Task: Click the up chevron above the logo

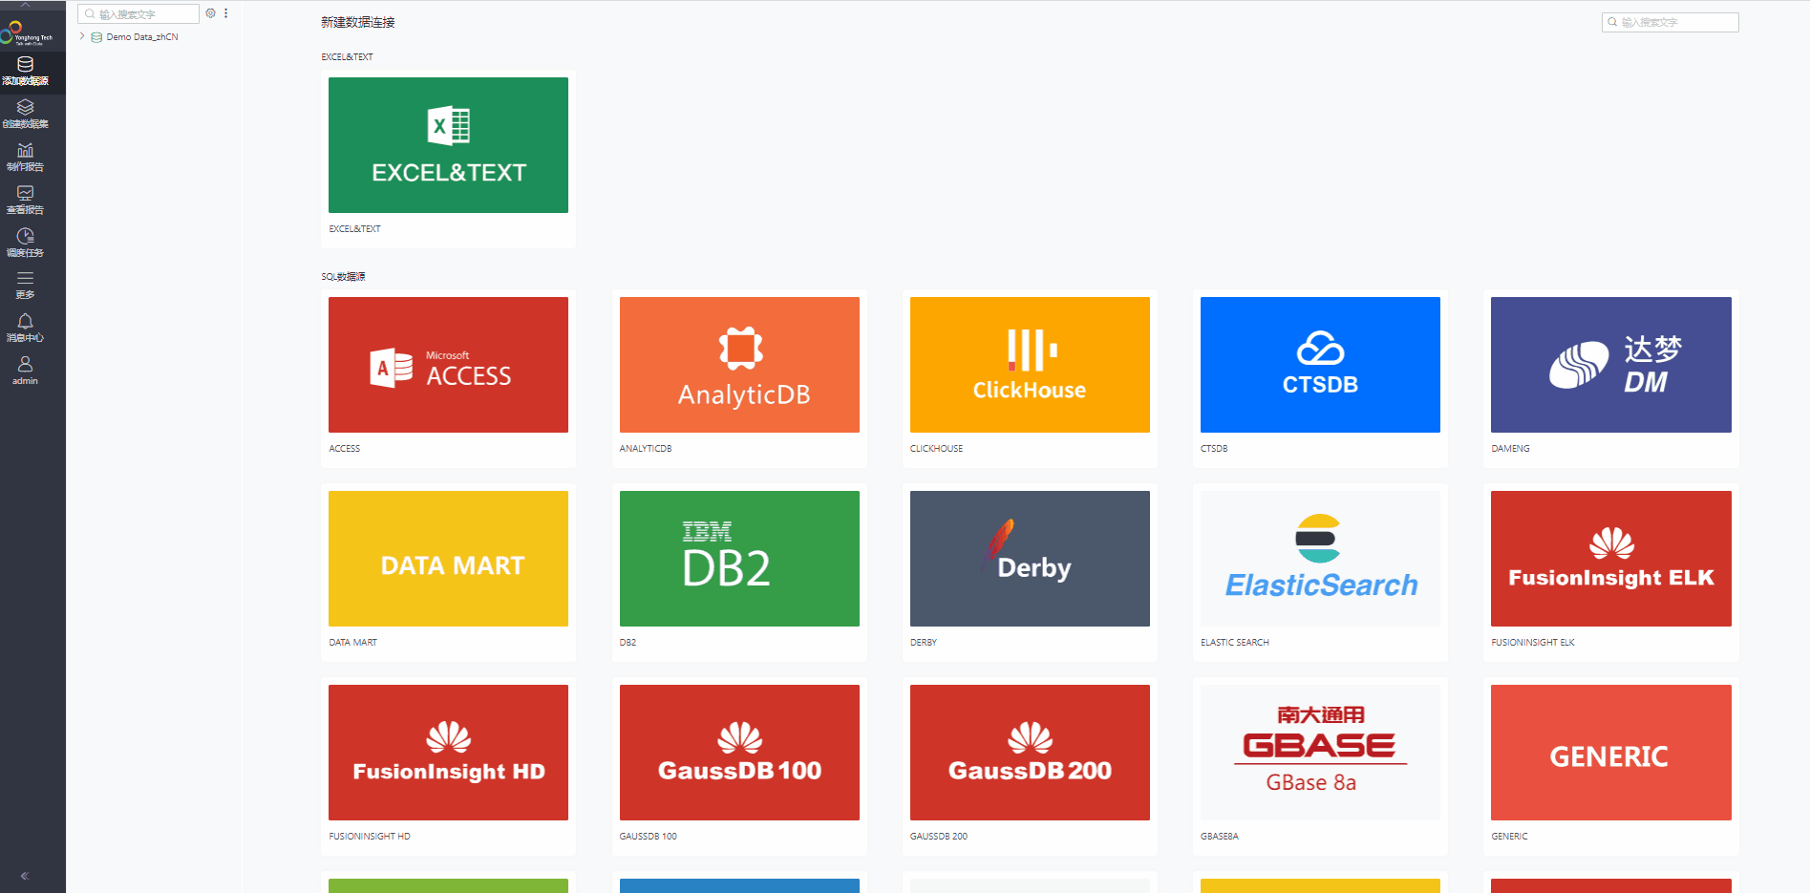Action: click(x=26, y=5)
